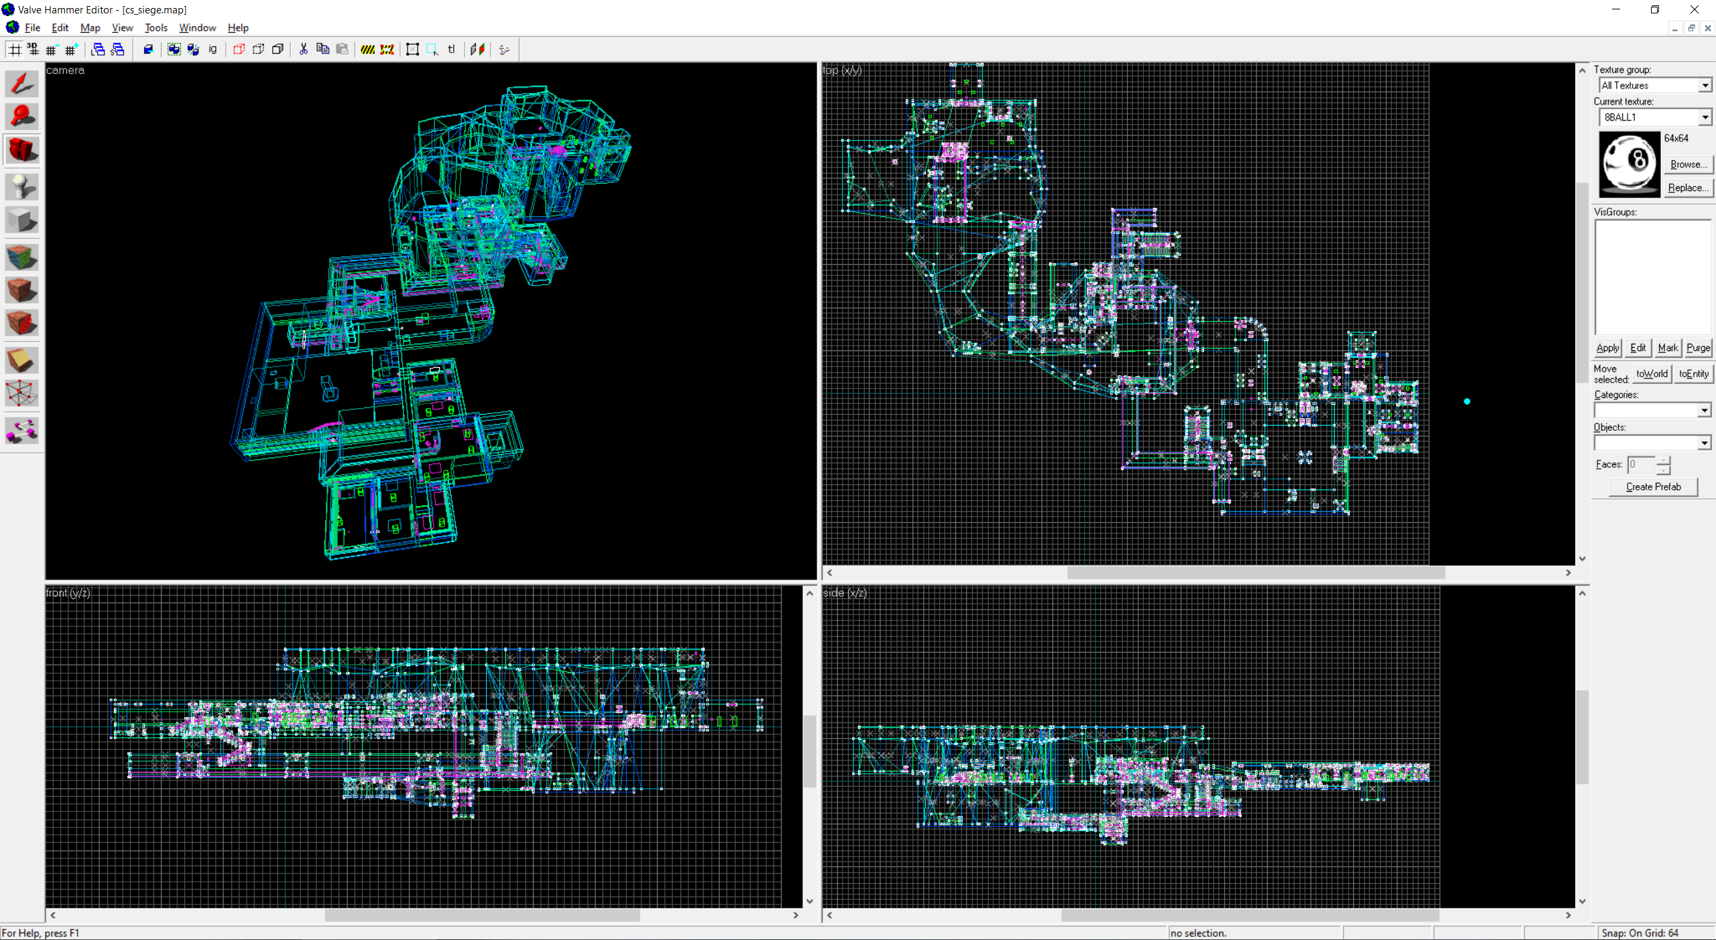Select the Block creation tool

tap(22, 218)
